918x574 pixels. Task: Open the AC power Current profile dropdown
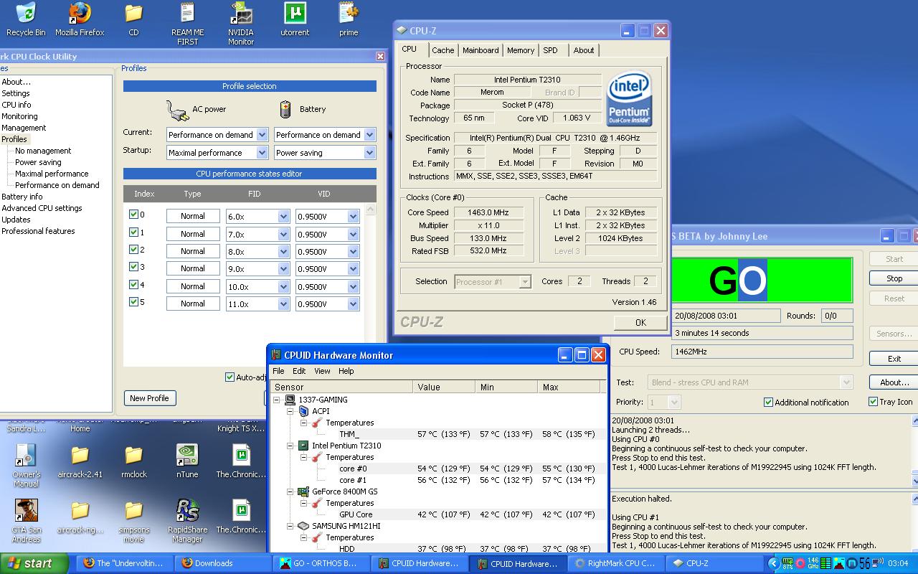point(262,135)
